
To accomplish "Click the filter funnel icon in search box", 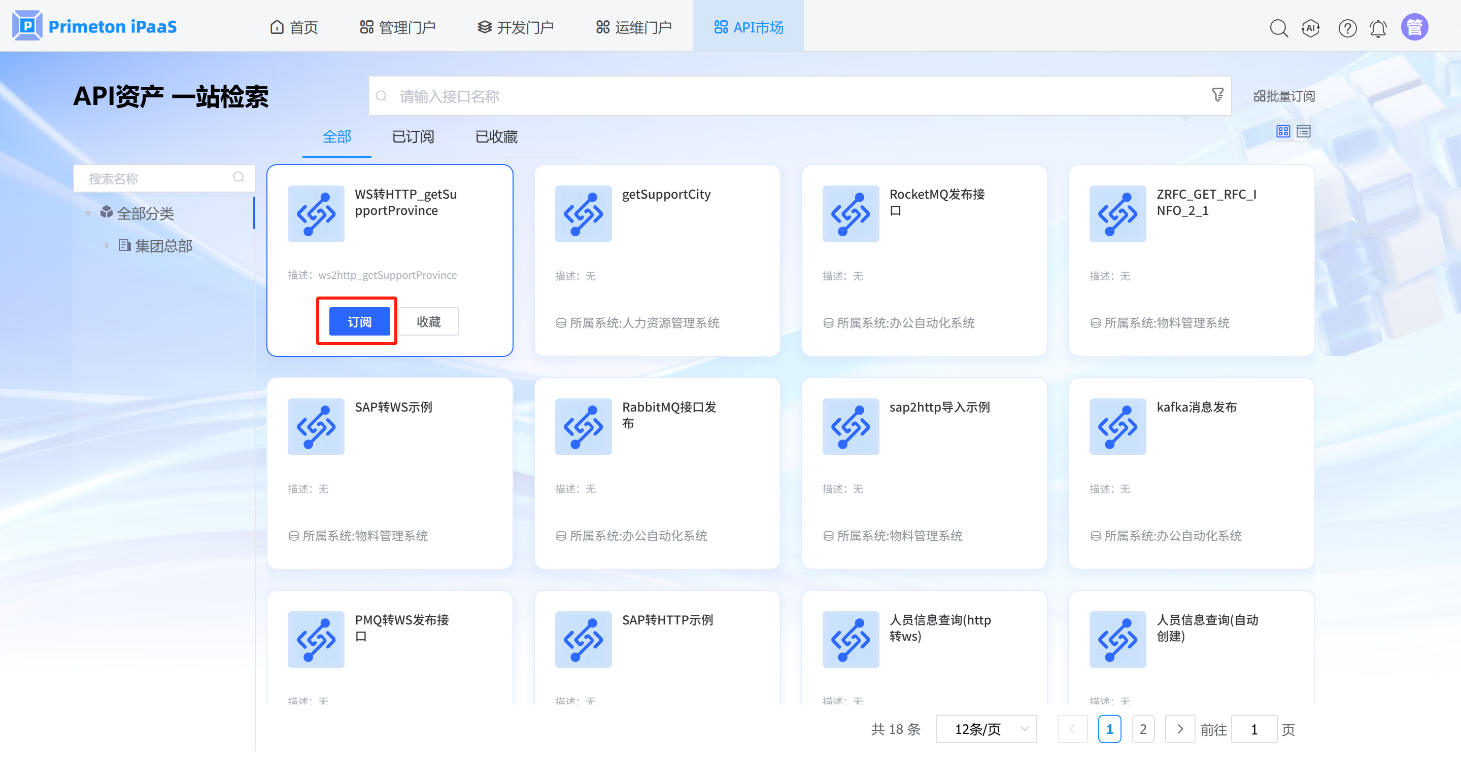I will click(x=1217, y=95).
